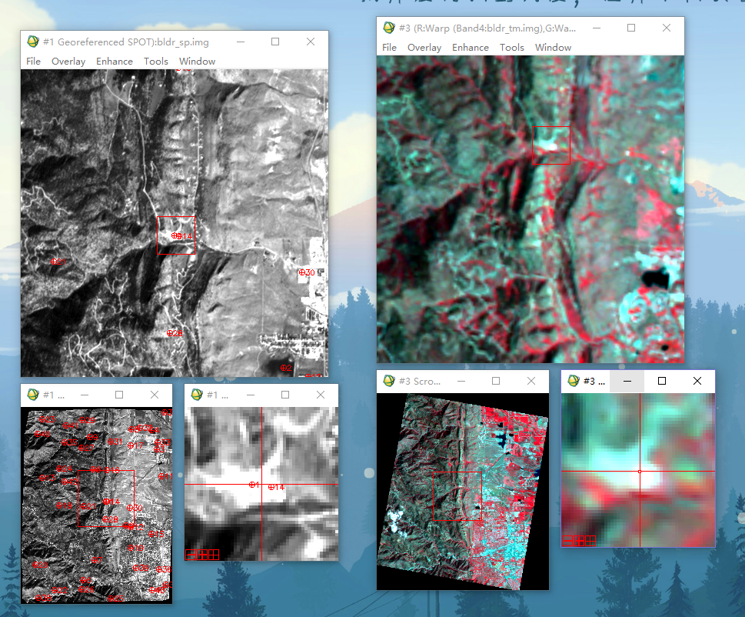The image size is (745, 617).
Task: Click zoom-in plus box in #3 zoom window
Action: coord(579,541)
